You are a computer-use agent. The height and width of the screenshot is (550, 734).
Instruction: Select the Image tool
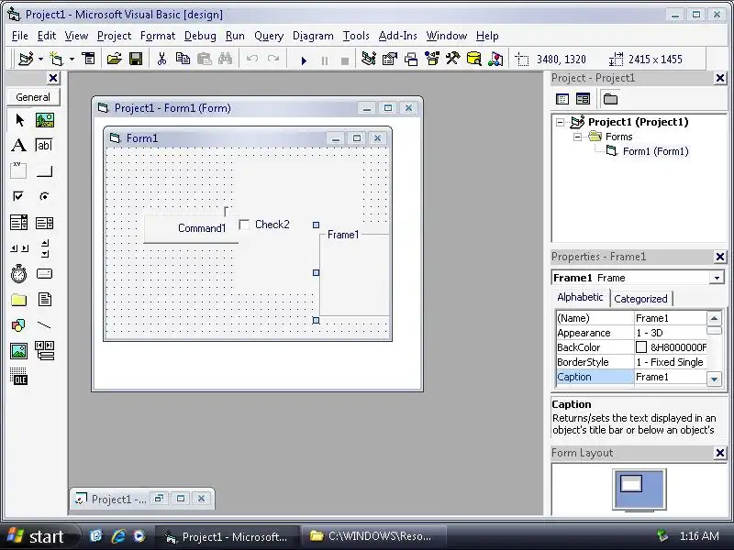click(x=19, y=351)
